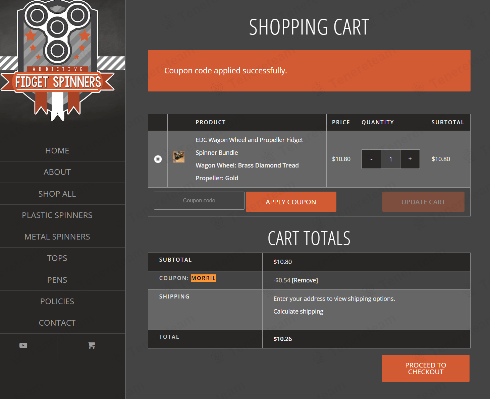The width and height of the screenshot is (490, 399).
Task: Click Proceed to Checkout
Action: tap(426, 369)
